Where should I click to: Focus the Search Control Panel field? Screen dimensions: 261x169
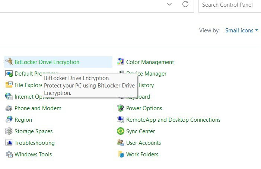pyautogui.click(x=229, y=5)
